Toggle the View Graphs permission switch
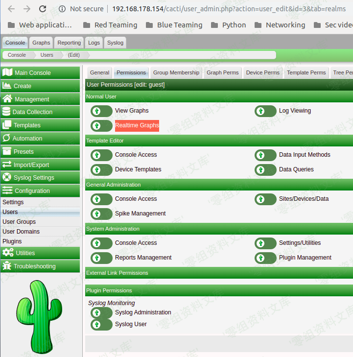 click(x=101, y=111)
